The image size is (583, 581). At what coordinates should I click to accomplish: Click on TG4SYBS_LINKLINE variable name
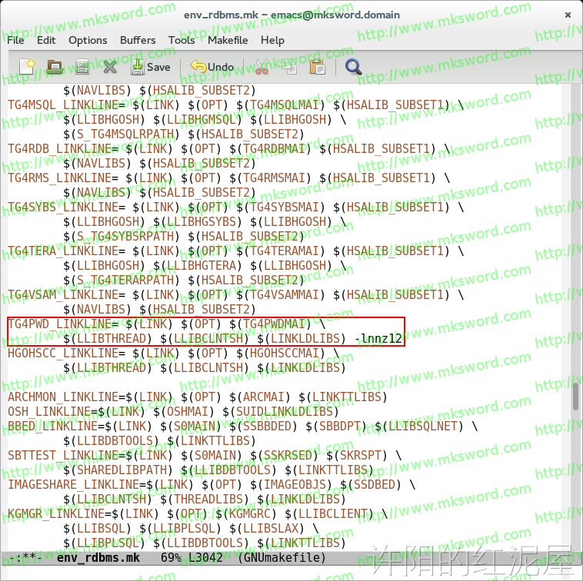click(x=63, y=207)
